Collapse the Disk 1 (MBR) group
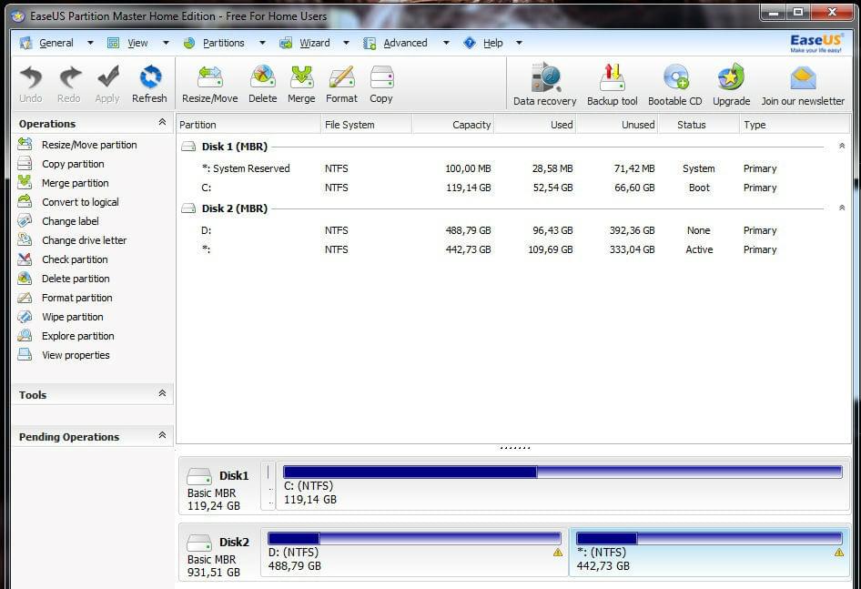 click(842, 147)
